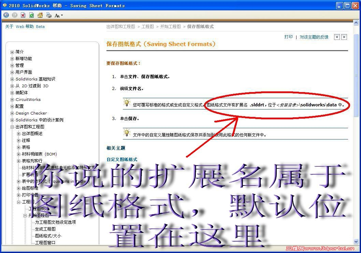Open 图纸格式/大小 topic
This screenshot has width=361, height=253.
click(48, 236)
